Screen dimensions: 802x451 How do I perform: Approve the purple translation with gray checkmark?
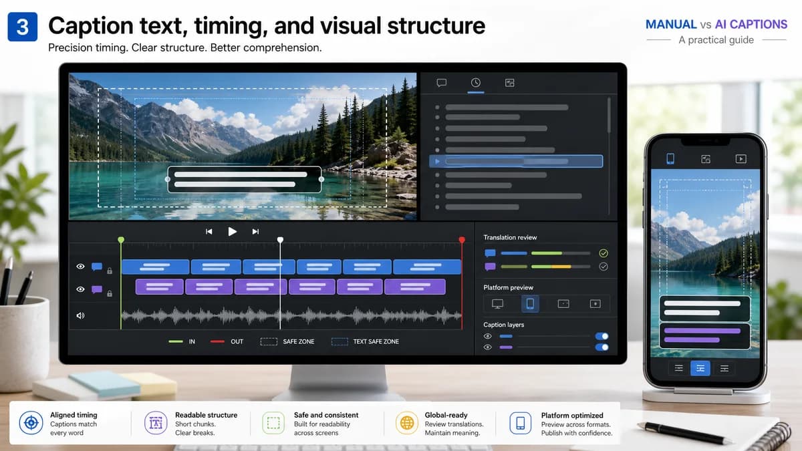(604, 267)
